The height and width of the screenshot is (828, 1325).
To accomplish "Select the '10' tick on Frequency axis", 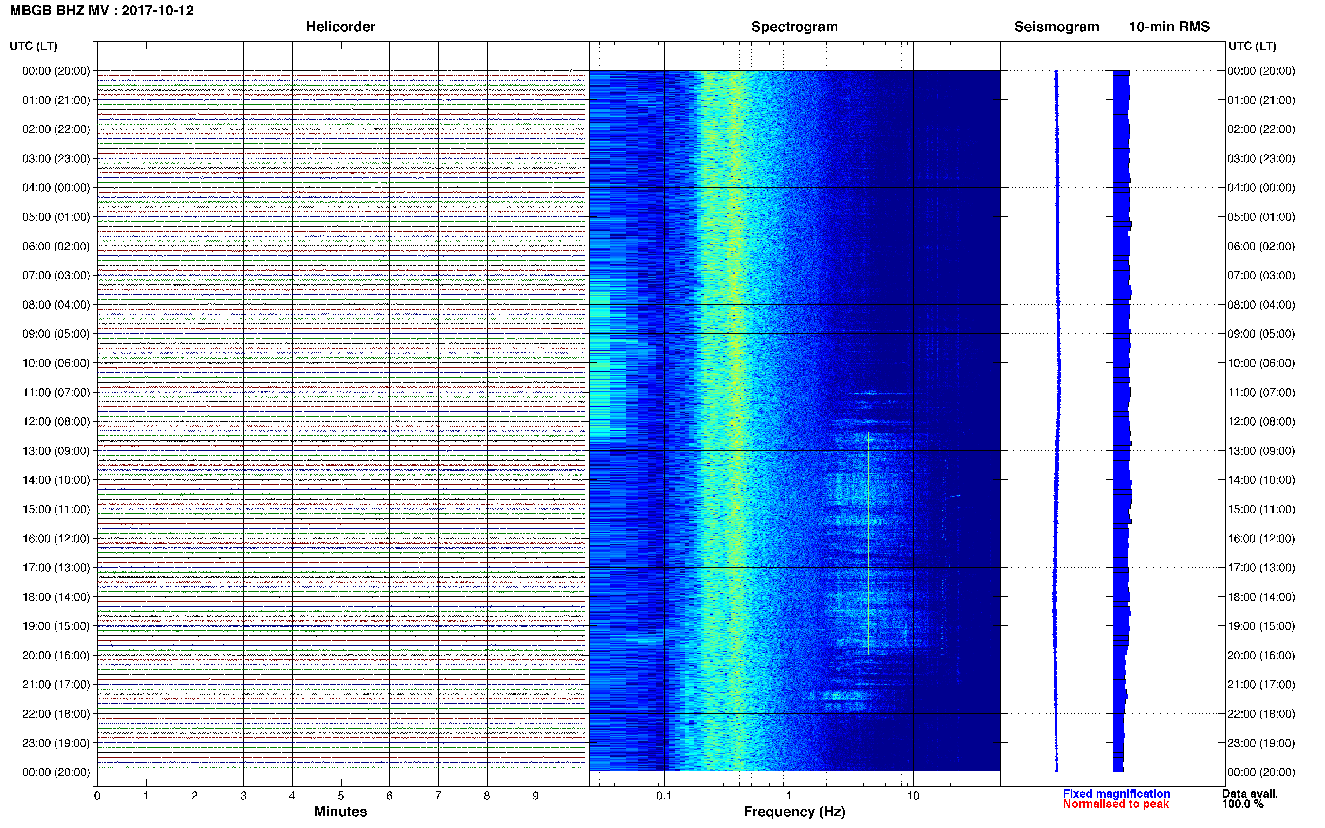I will click(913, 796).
